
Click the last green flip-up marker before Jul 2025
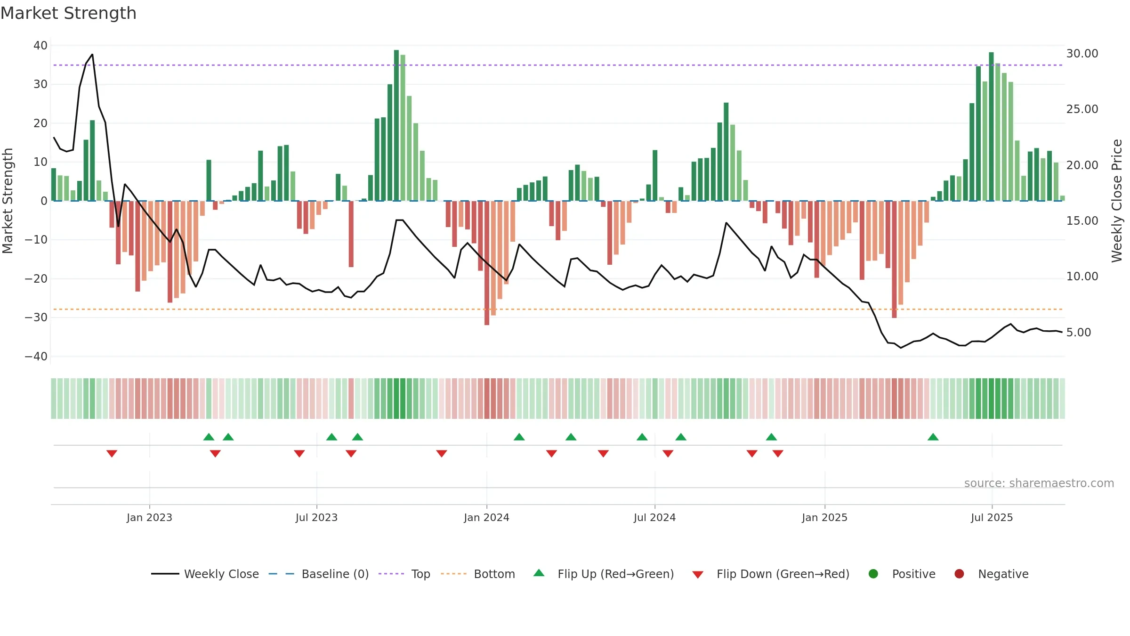933,437
